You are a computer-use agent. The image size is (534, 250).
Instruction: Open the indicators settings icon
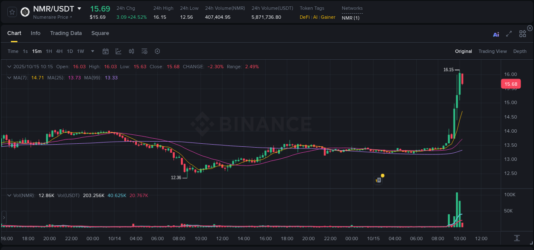pyautogui.click(x=144, y=51)
